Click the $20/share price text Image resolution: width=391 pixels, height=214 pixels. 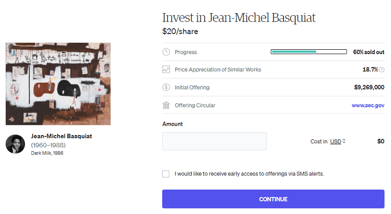click(180, 32)
